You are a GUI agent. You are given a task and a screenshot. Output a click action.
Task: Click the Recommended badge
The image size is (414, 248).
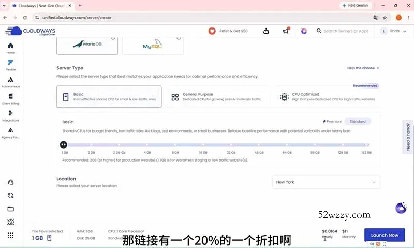coord(365,86)
